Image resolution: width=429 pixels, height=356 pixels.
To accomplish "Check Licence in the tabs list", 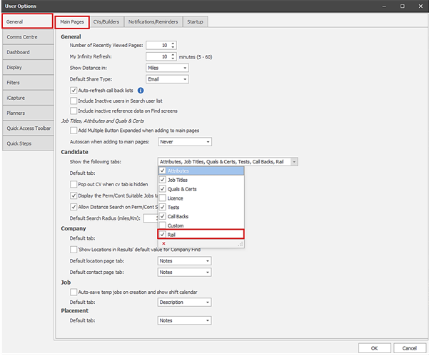I will coord(163,198).
